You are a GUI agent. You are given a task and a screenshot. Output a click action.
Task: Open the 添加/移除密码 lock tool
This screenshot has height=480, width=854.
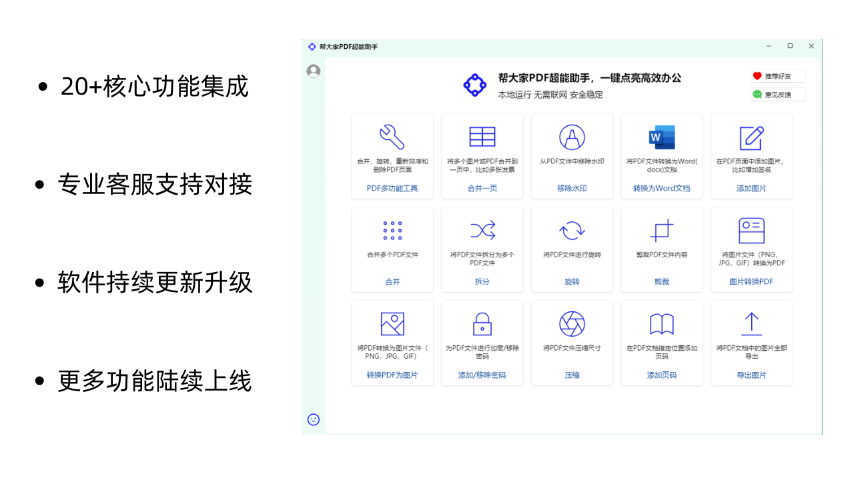point(482,323)
